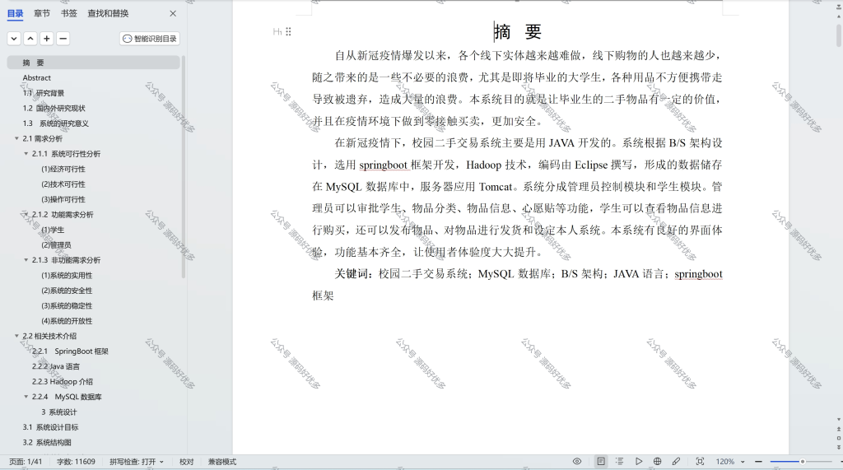
Task: Click 校对 in the status bar
Action: (x=187, y=462)
